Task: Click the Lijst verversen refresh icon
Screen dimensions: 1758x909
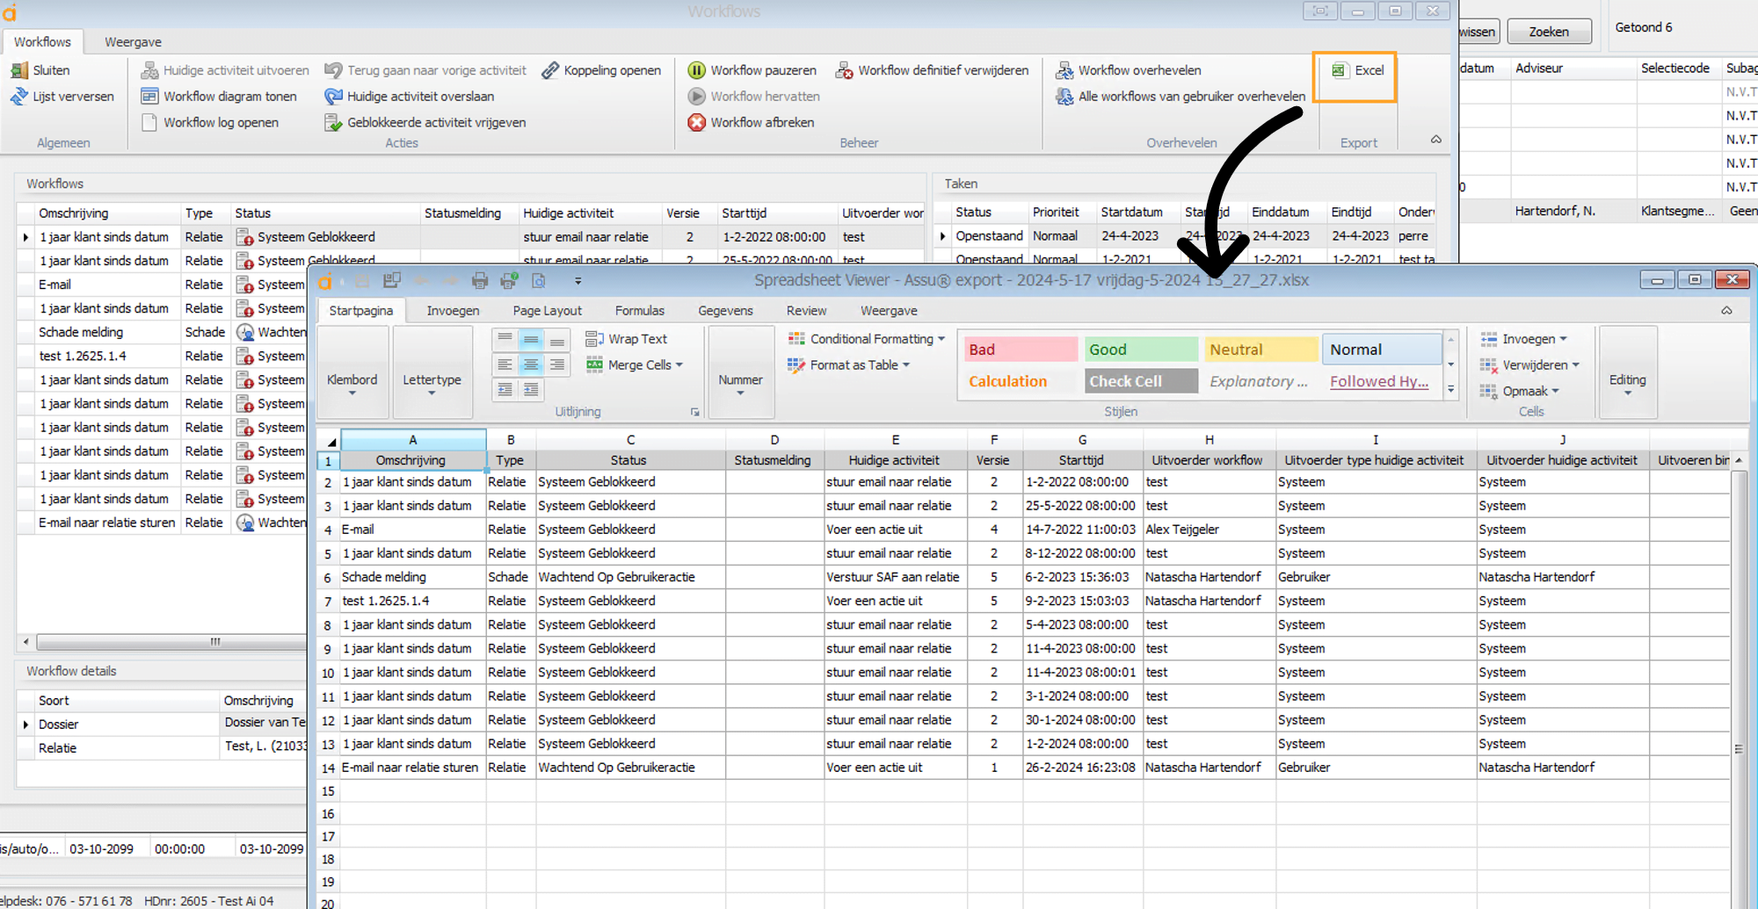Action: tap(19, 97)
